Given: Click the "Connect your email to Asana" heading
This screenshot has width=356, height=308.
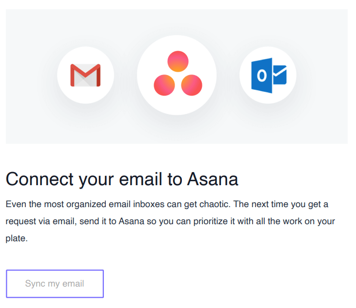Looking at the screenshot, I should tap(122, 179).
